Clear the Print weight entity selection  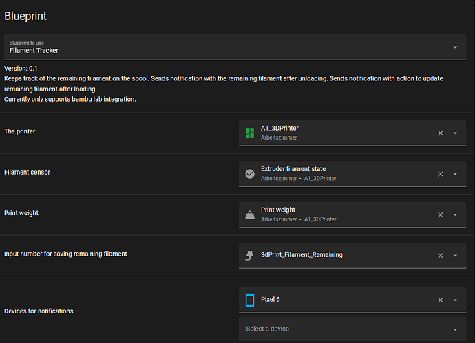pos(441,214)
